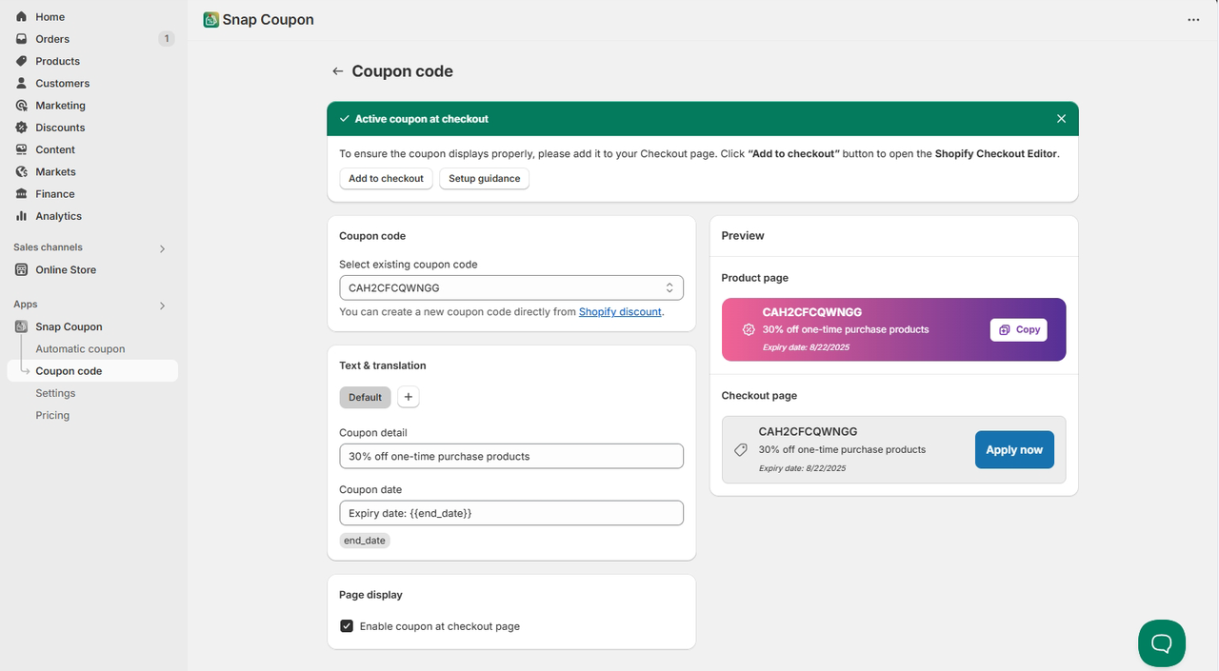Toggle Enable coupon at checkout page checkbox

pos(347,626)
